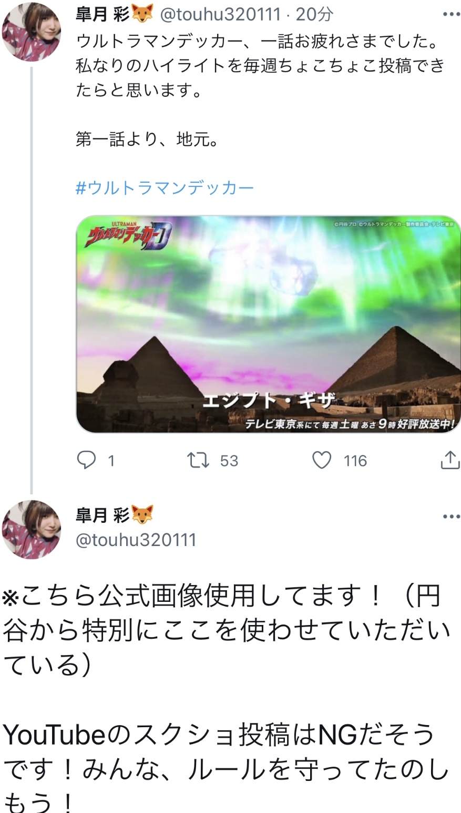
Task: Open second tweet's profile avatar
Action: point(32,529)
